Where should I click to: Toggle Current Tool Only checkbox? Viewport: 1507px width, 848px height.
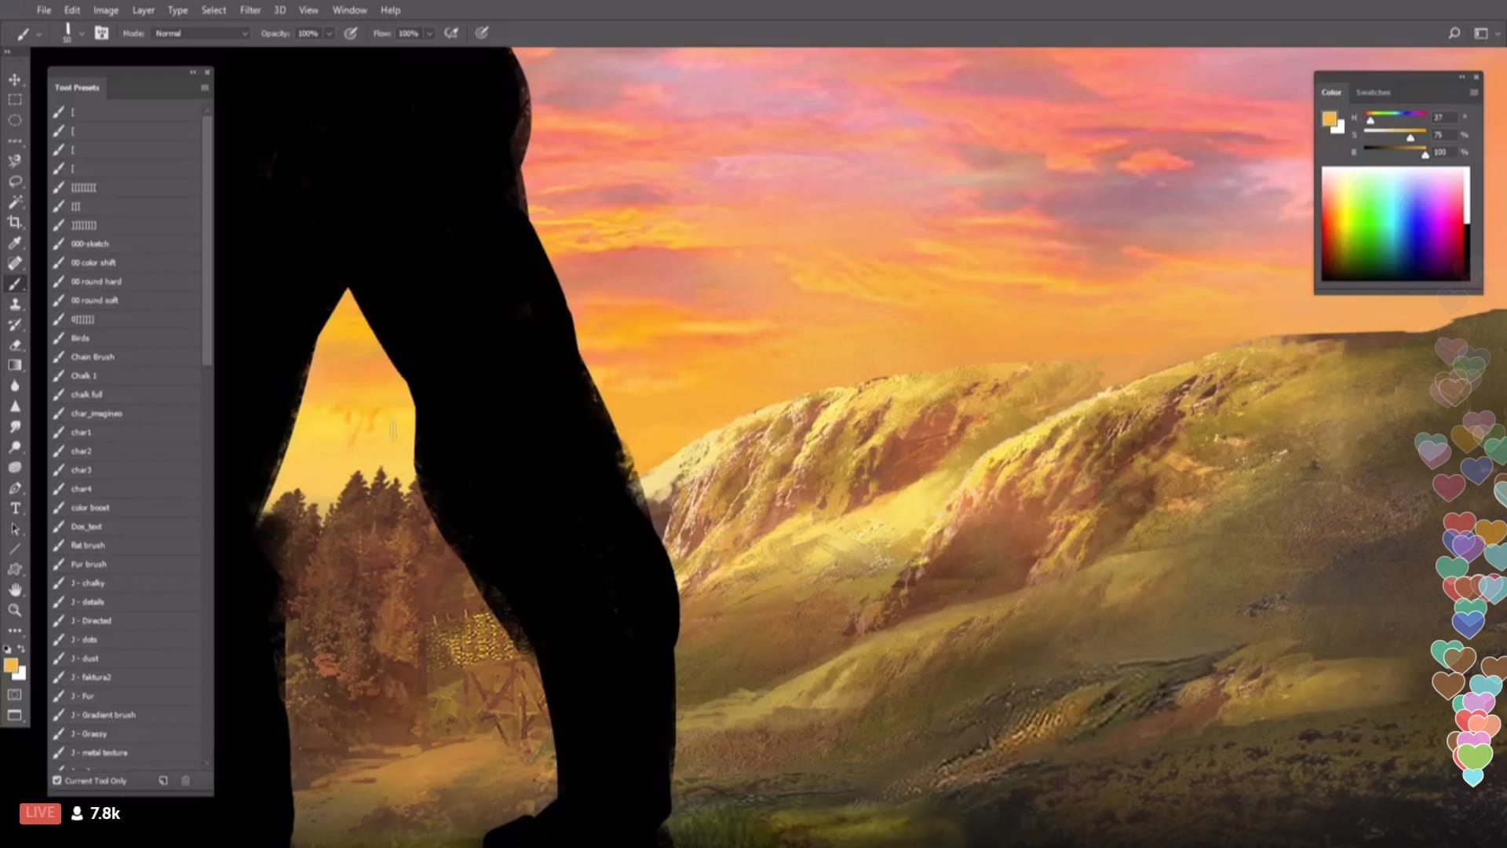pos(57,780)
